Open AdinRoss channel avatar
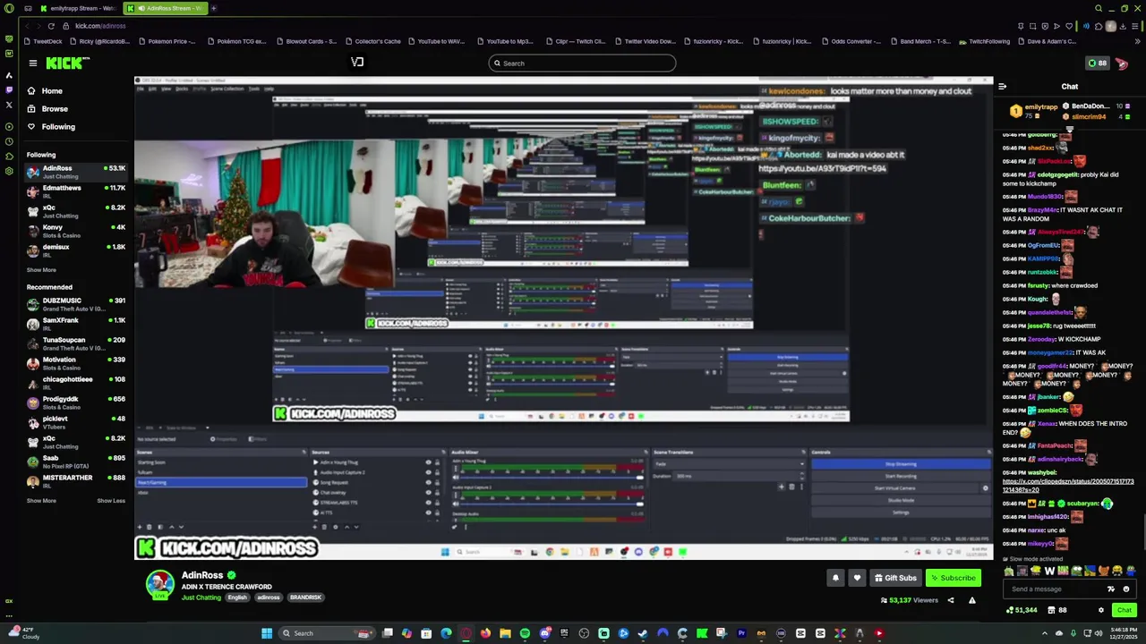1146x644 pixels. (160, 584)
